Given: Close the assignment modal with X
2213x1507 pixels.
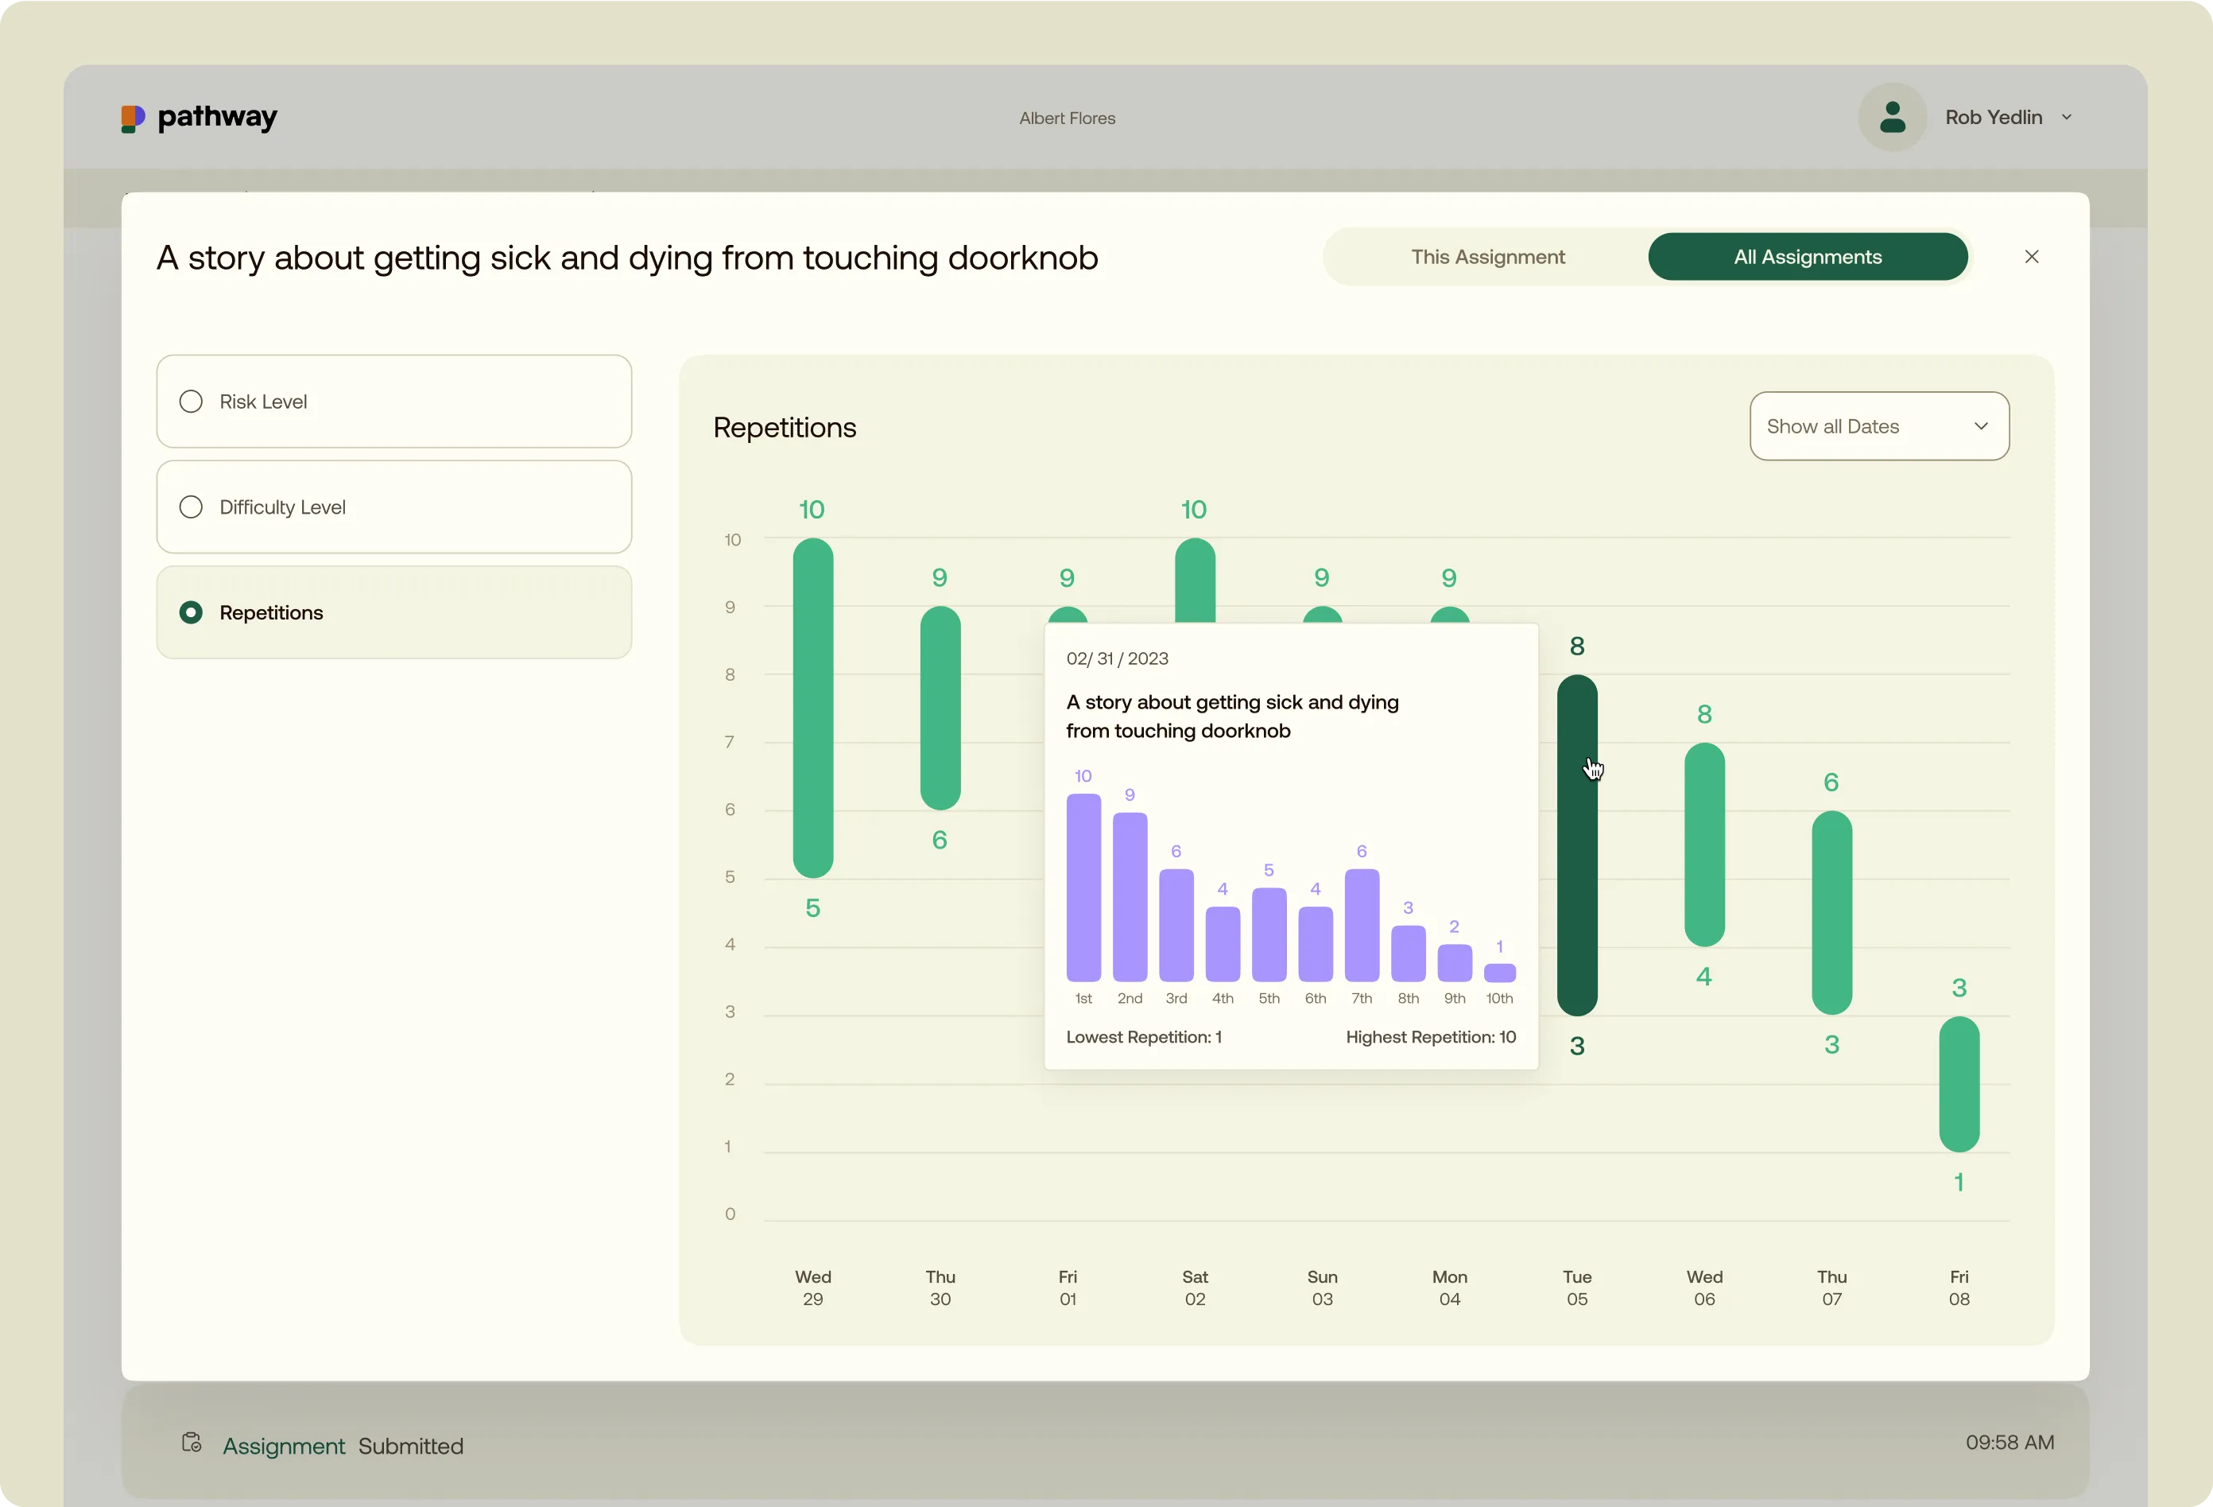Looking at the screenshot, I should [2031, 257].
